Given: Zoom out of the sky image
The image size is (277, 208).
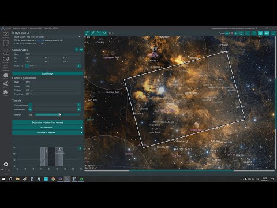Looking at the screenshot, I should (x=93, y=33).
